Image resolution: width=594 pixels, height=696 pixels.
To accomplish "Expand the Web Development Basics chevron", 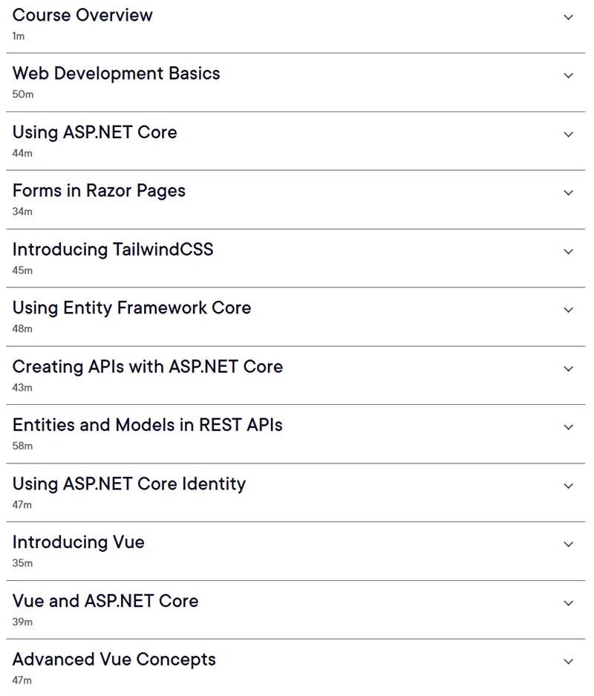I will click(x=568, y=76).
